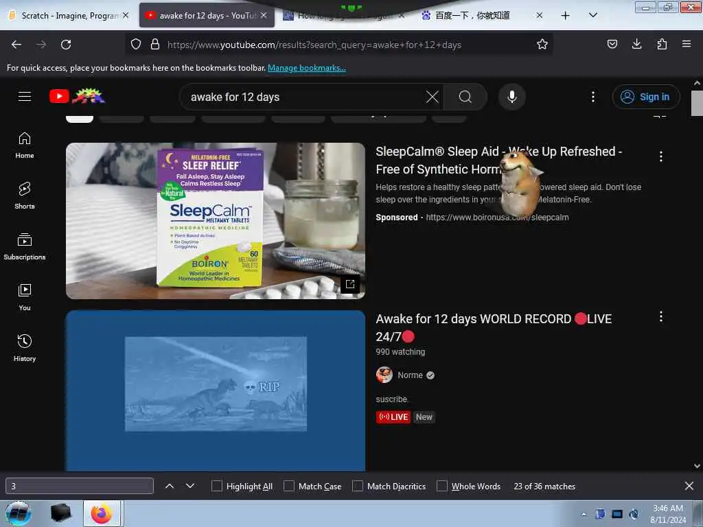Image resolution: width=703 pixels, height=527 pixels.
Task: Open YouTube settings three-dot menu
Action: [592, 97]
